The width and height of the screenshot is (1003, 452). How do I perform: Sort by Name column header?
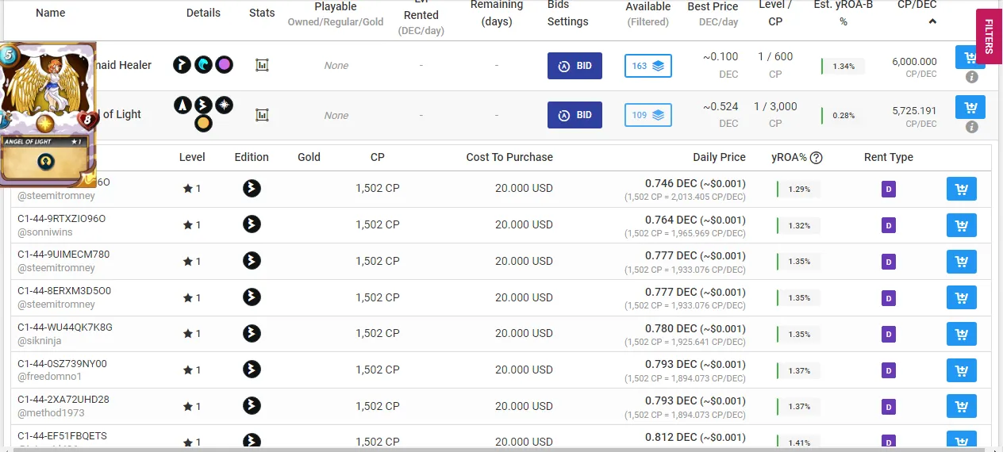[x=51, y=13]
